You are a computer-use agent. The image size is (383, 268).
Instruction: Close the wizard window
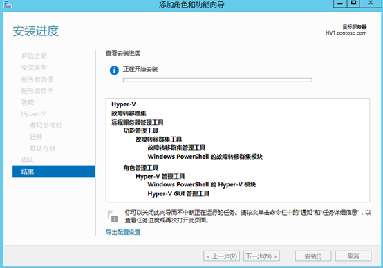click(371, 3)
